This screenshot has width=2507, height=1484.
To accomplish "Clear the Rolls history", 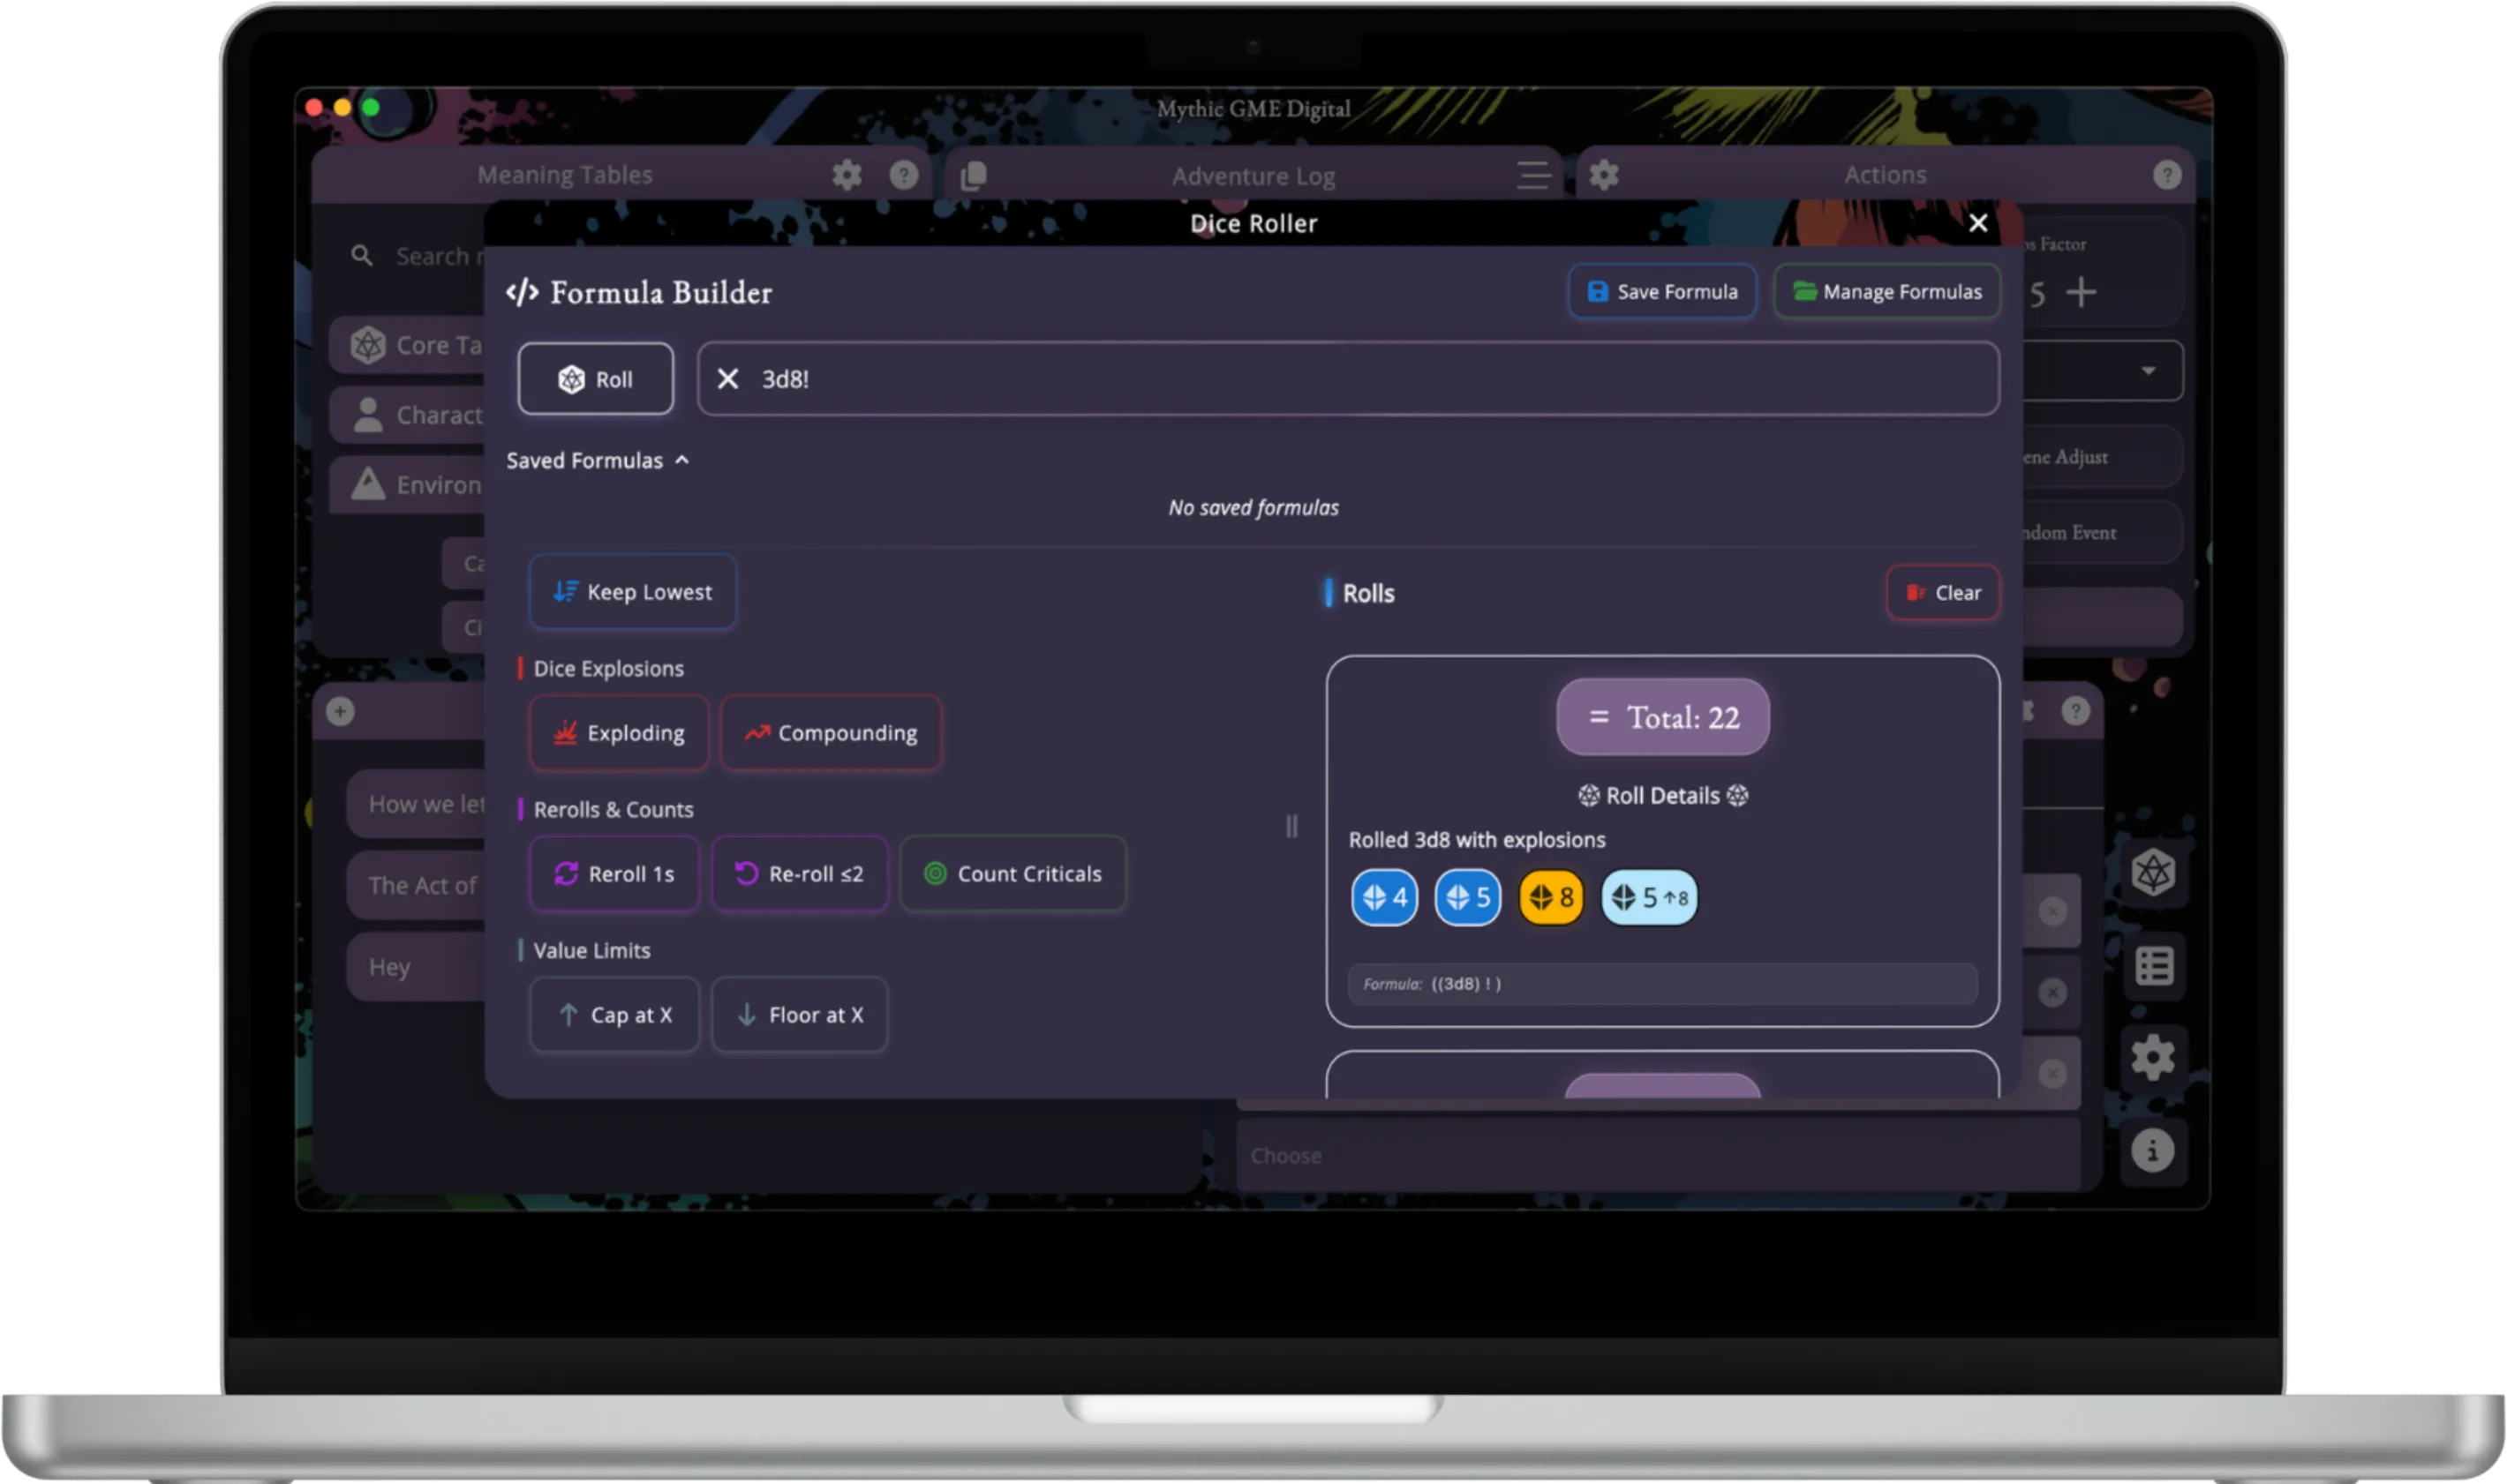I will click(1943, 593).
